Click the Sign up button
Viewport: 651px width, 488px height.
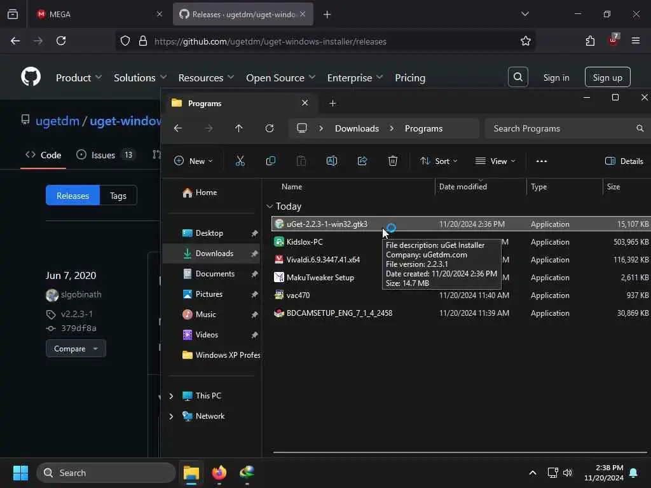click(x=607, y=77)
